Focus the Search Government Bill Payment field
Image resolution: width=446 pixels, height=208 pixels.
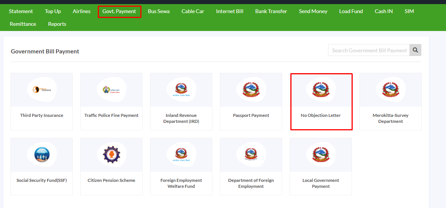coord(369,50)
